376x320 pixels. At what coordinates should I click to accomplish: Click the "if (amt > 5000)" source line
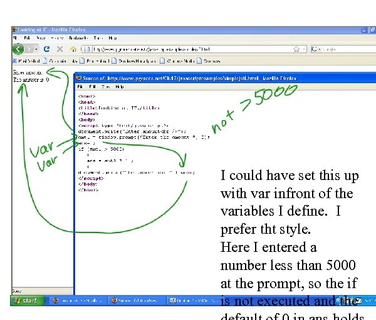click(x=101, y=149)
